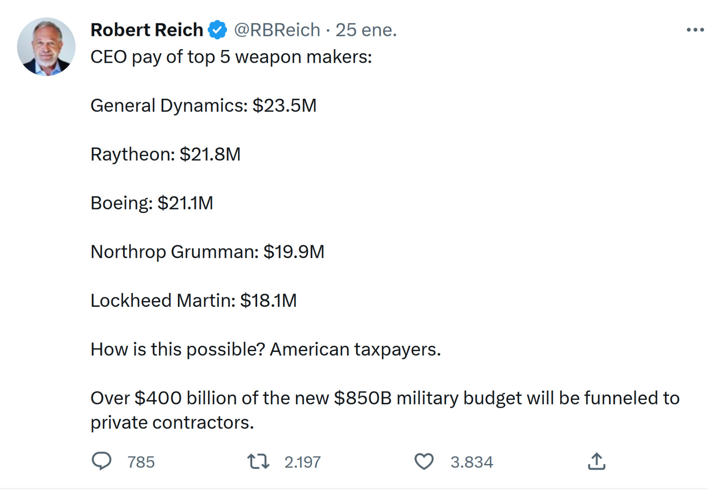Open Robert Reich's profile picture
Viewport: 708px width, 499px height.
click(46, 46)
